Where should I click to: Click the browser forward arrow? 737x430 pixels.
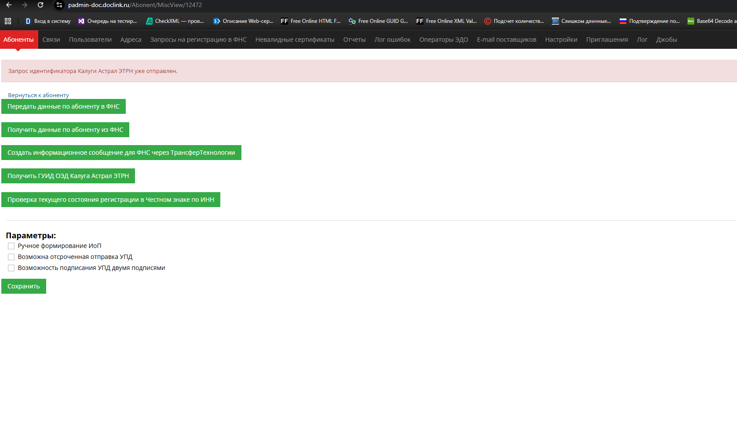pos(25,5)
